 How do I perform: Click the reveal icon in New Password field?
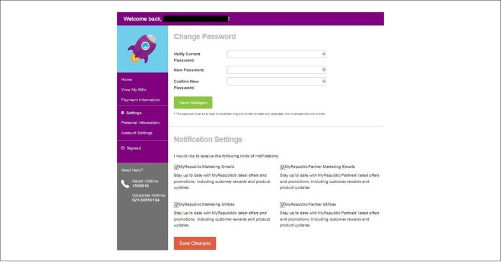pos(323,70)
